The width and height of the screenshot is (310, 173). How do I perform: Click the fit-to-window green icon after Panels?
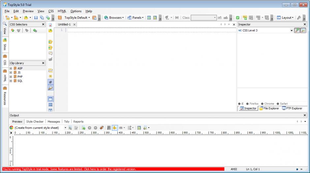click(x=149, y=18)
